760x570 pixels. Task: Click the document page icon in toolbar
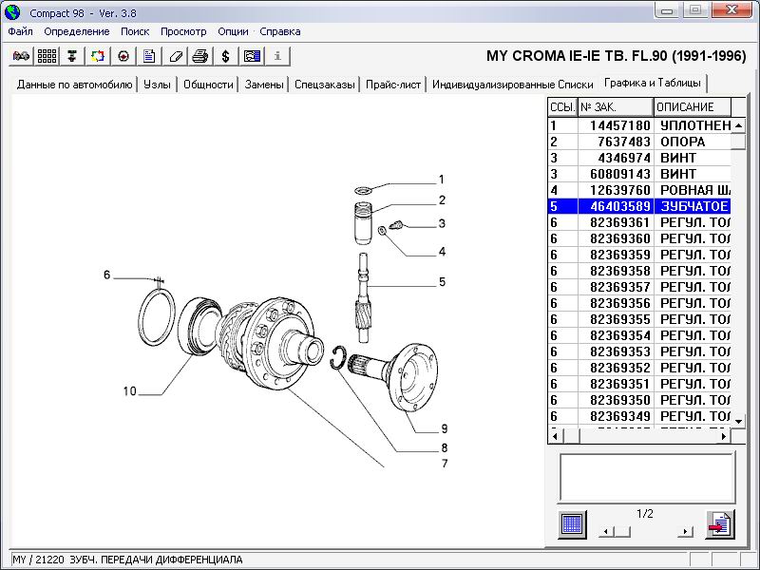pos(149,56)
